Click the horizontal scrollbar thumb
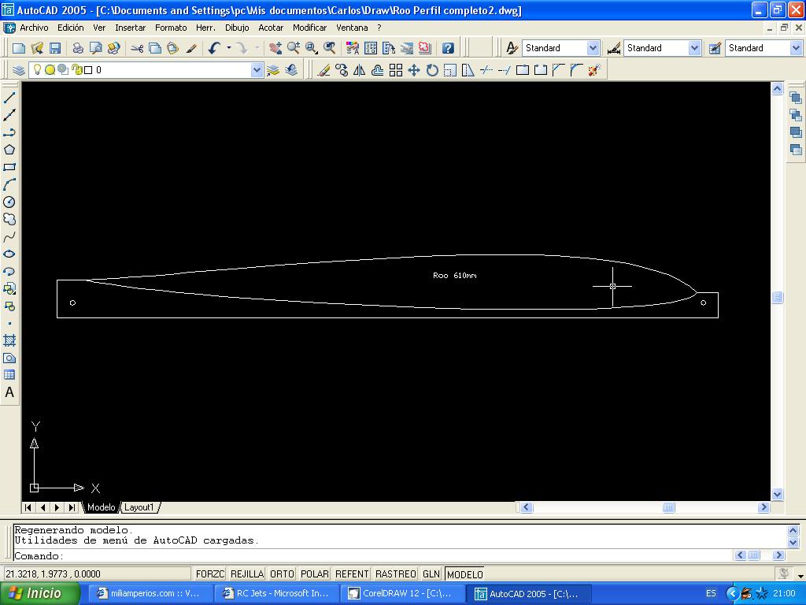The height and width of the screenshot is (605, 806). pyautogui.click(x=668, y=507)
